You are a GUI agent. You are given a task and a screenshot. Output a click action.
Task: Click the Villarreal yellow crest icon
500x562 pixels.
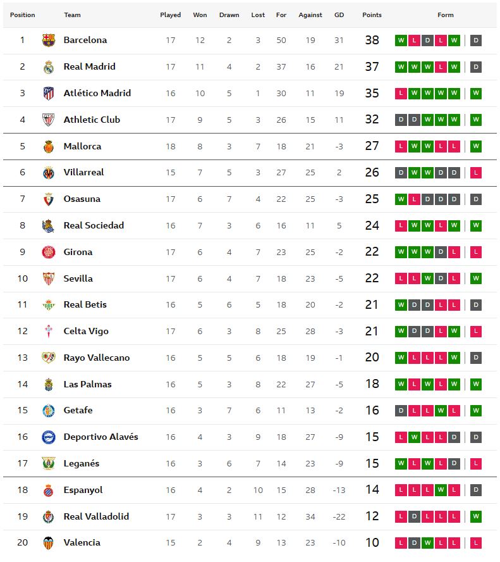(x=49, y=173)
